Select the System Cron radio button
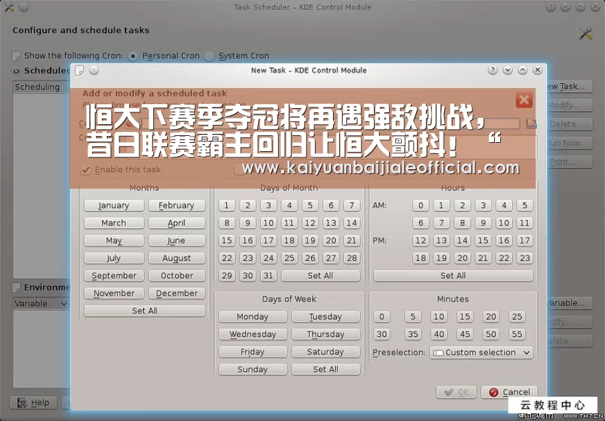 point(209,56)
